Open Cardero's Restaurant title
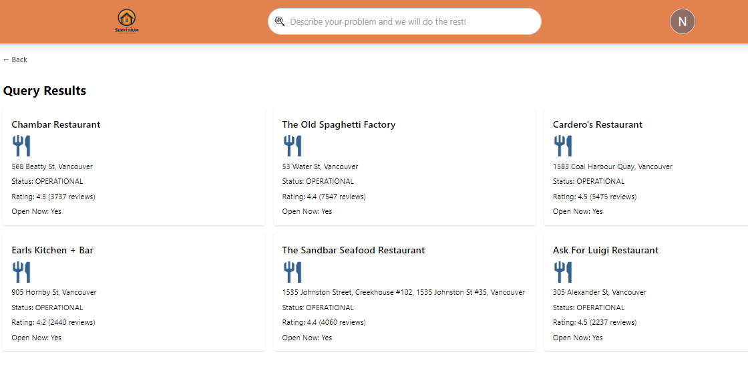Viewport: 748px width, 369px height. [x=598, y=124]
